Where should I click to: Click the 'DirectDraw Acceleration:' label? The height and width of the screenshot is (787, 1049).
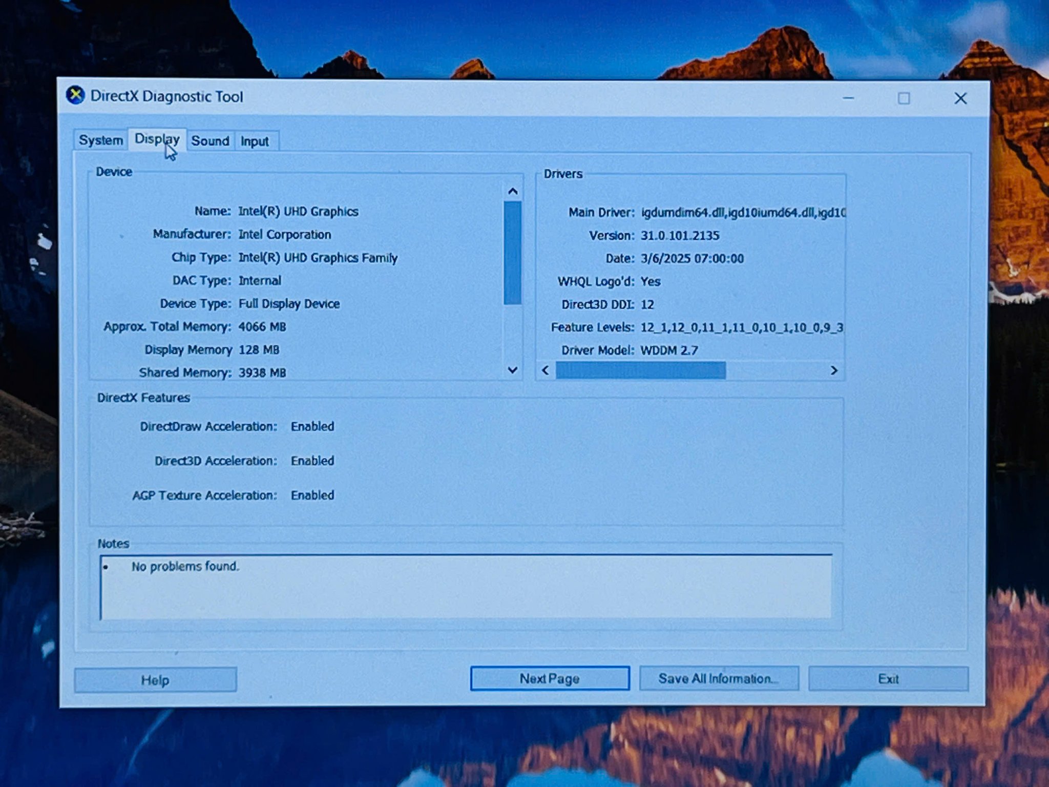(x=208, y=426)
